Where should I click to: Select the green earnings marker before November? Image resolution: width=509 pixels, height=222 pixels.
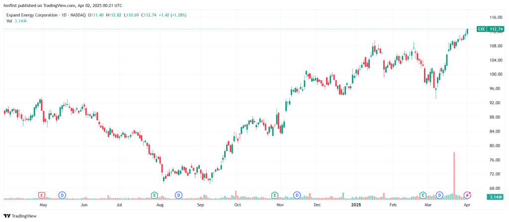click(274, 195)
